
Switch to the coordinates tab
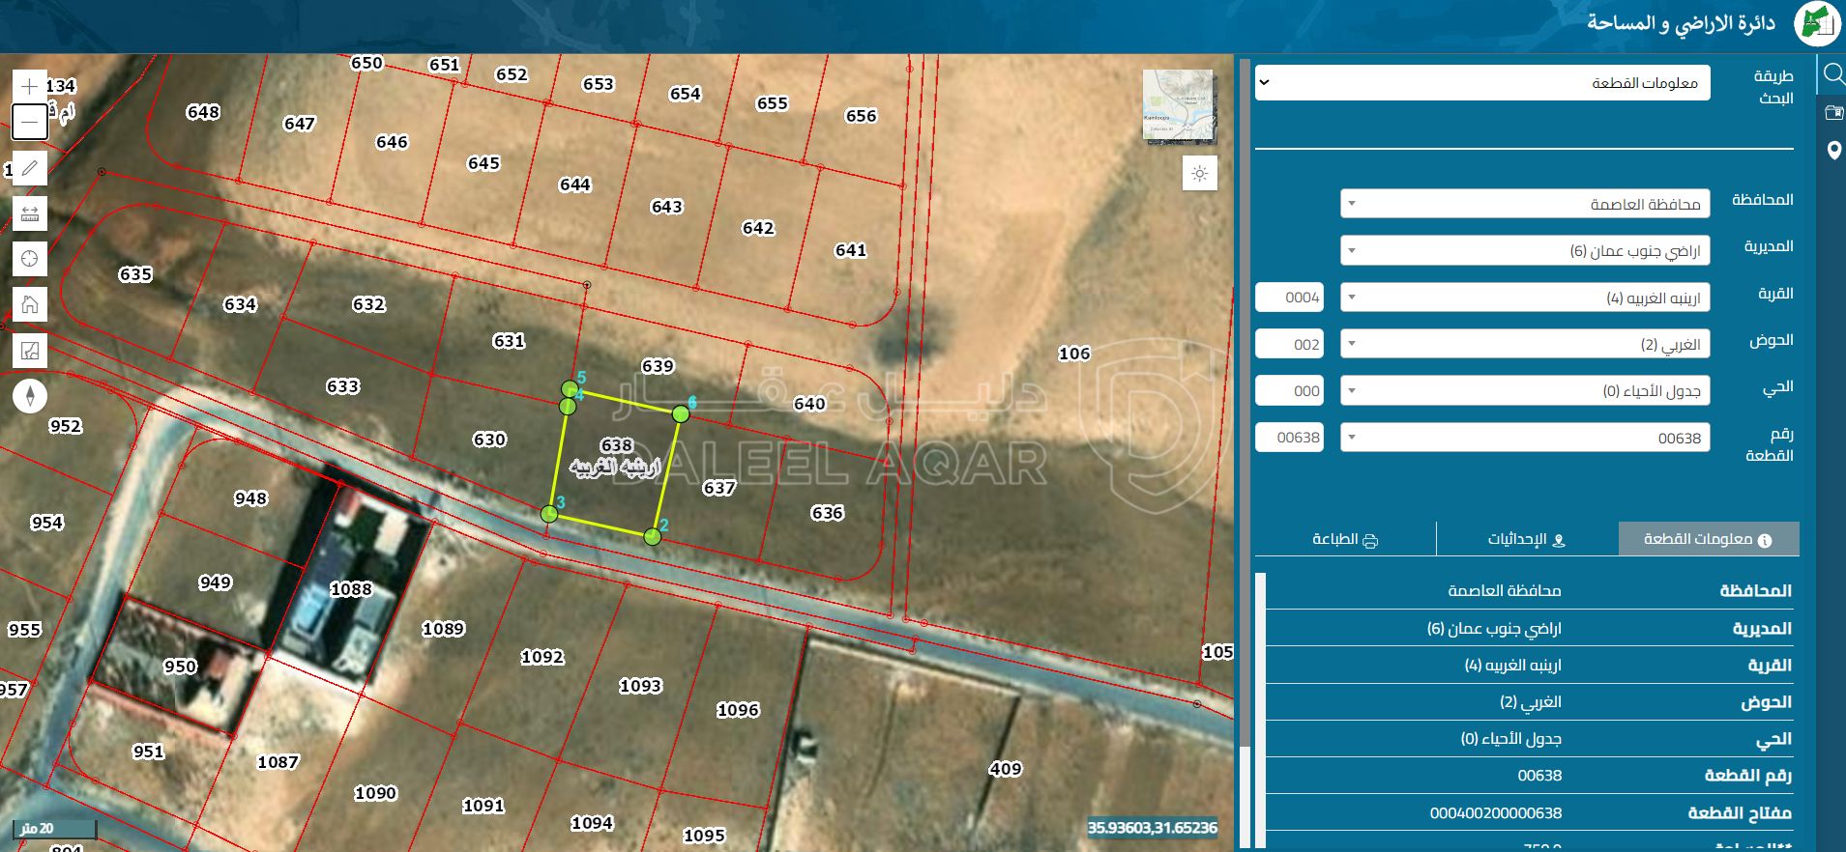tap(1526, 539)
